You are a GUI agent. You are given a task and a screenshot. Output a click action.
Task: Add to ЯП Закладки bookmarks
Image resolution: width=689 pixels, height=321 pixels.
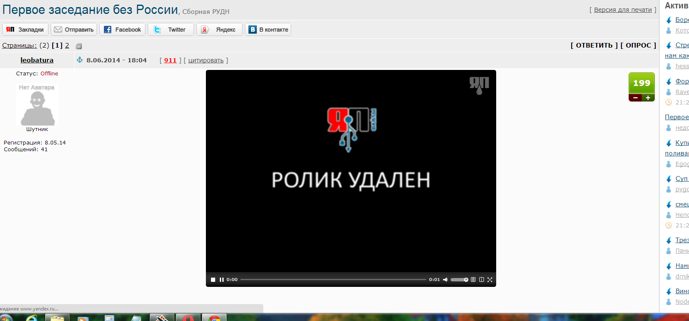tap(25, 29)
